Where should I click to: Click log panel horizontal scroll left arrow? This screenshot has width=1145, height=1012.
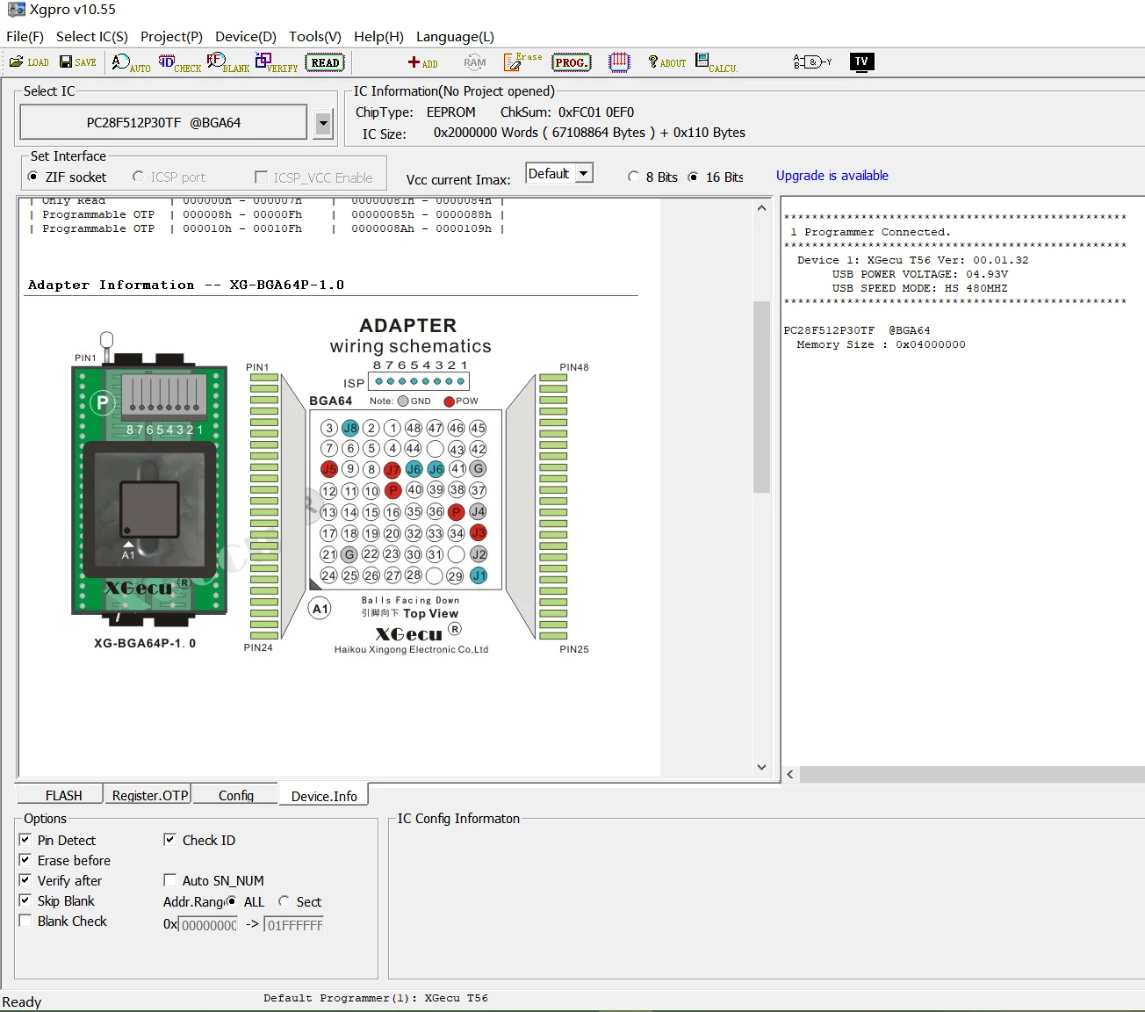pos(790,774)
